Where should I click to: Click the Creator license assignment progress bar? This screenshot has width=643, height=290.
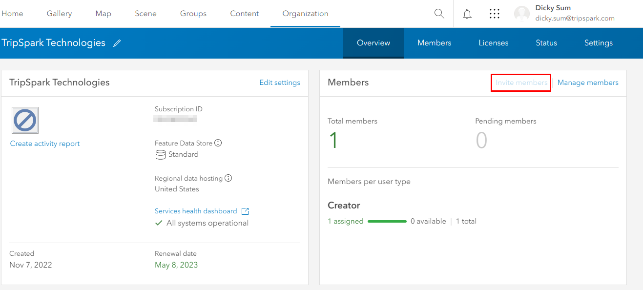click(x=387, y=221)
